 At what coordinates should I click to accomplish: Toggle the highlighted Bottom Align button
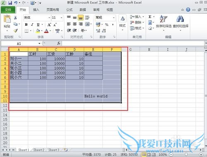point(81,18)
